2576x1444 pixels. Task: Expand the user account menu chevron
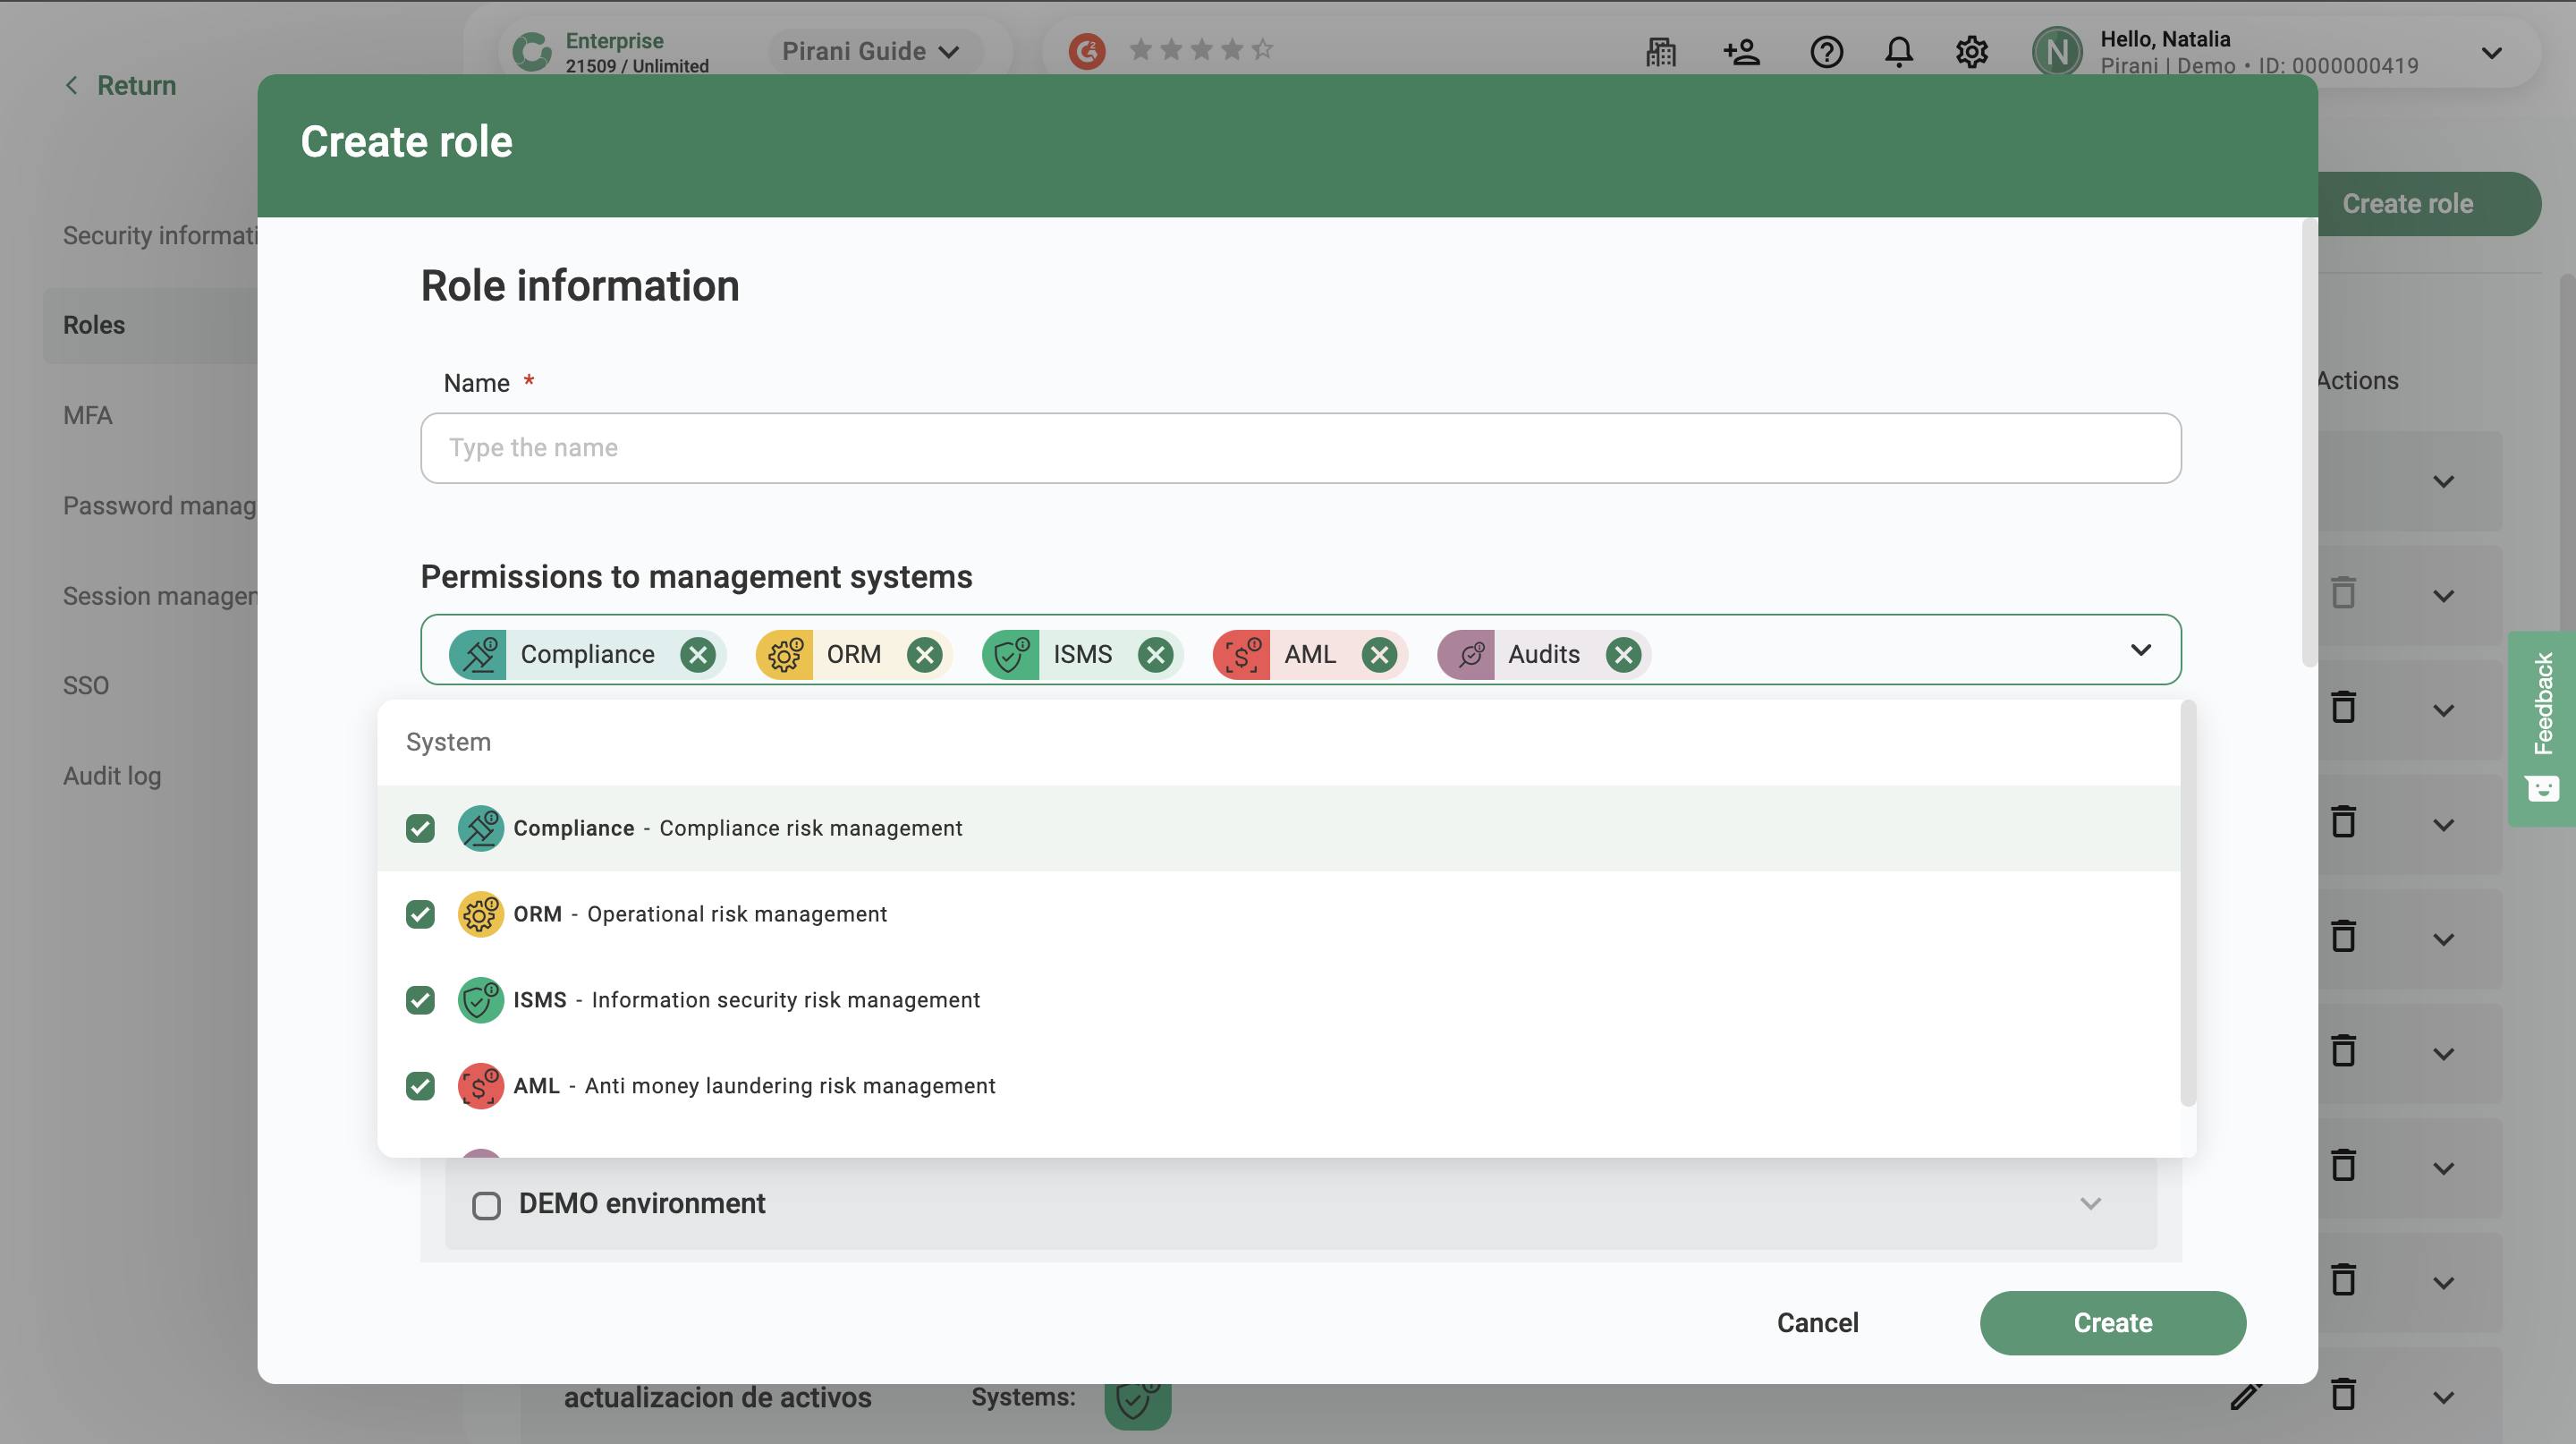2491,52
